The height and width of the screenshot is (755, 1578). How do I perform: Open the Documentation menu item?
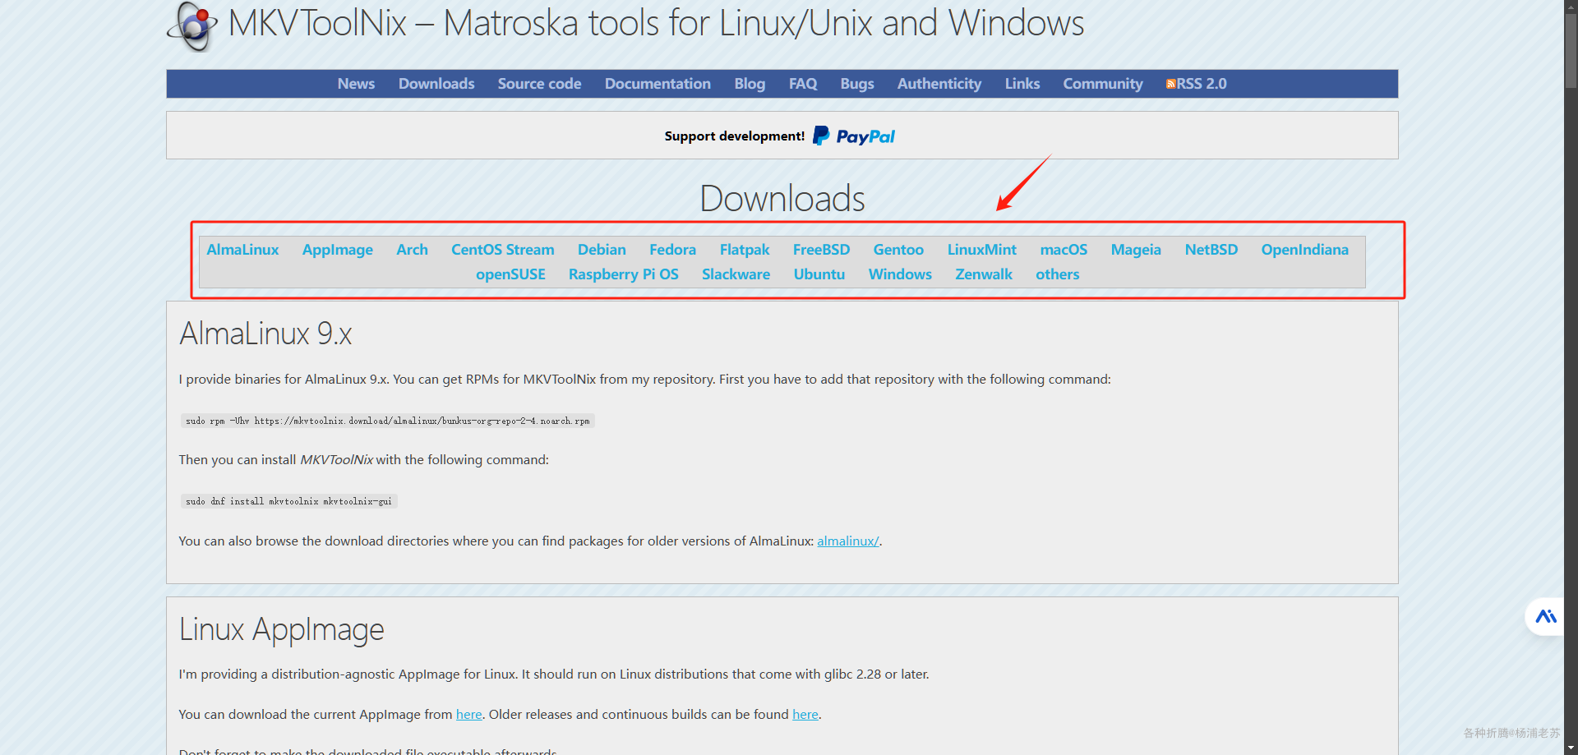pos(657,84)
